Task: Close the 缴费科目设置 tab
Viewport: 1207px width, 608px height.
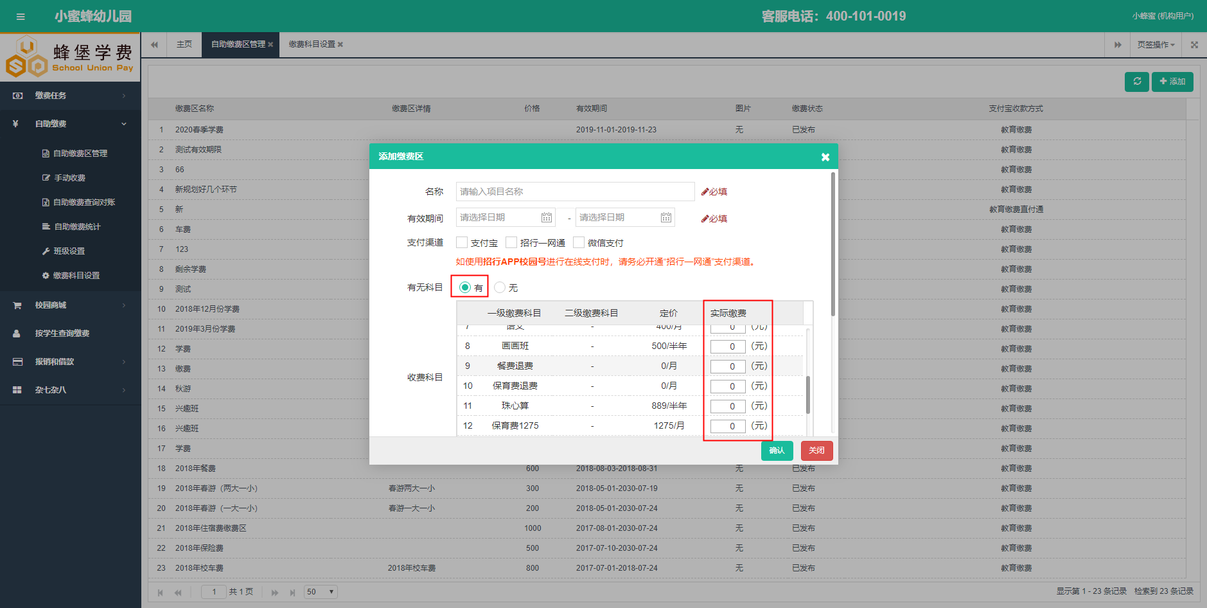Action: 340,45
